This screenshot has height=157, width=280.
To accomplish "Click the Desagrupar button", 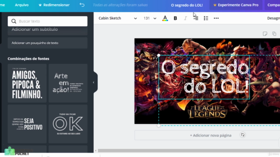I will pyautogui.click(x=273, y=18).
